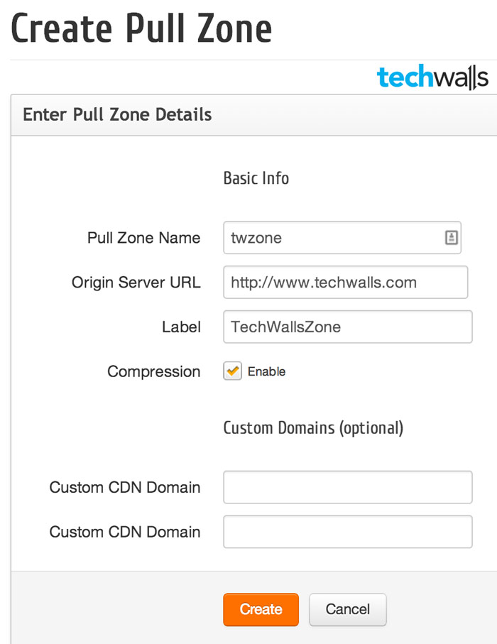Click the Label field containing TechWallsZone
497x644 pixels.
pos(347,327)
